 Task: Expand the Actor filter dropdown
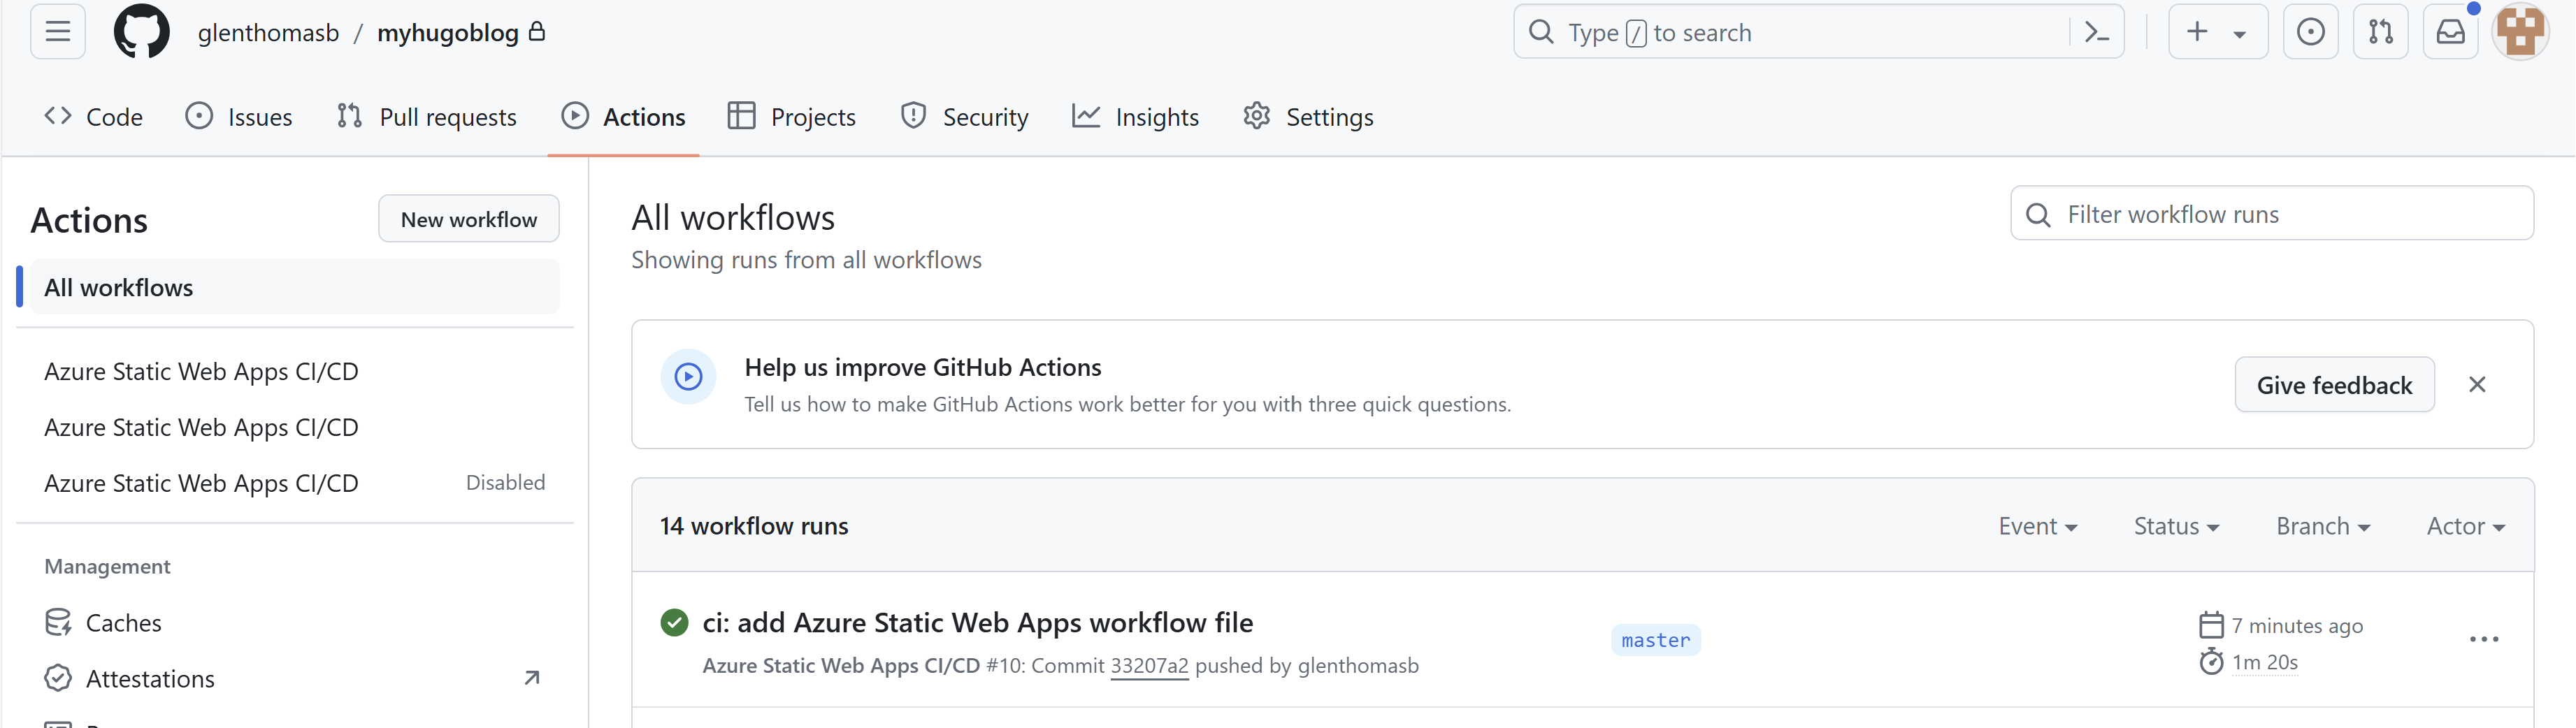(x=2466, y=526)
